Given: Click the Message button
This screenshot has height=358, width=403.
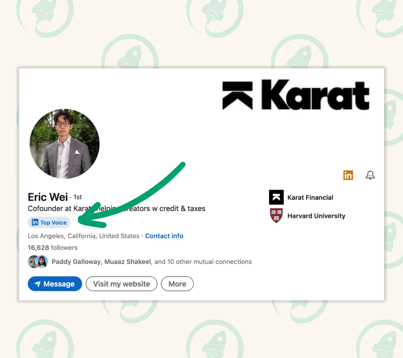Looking at the screenshot, I should pos(55,284).
